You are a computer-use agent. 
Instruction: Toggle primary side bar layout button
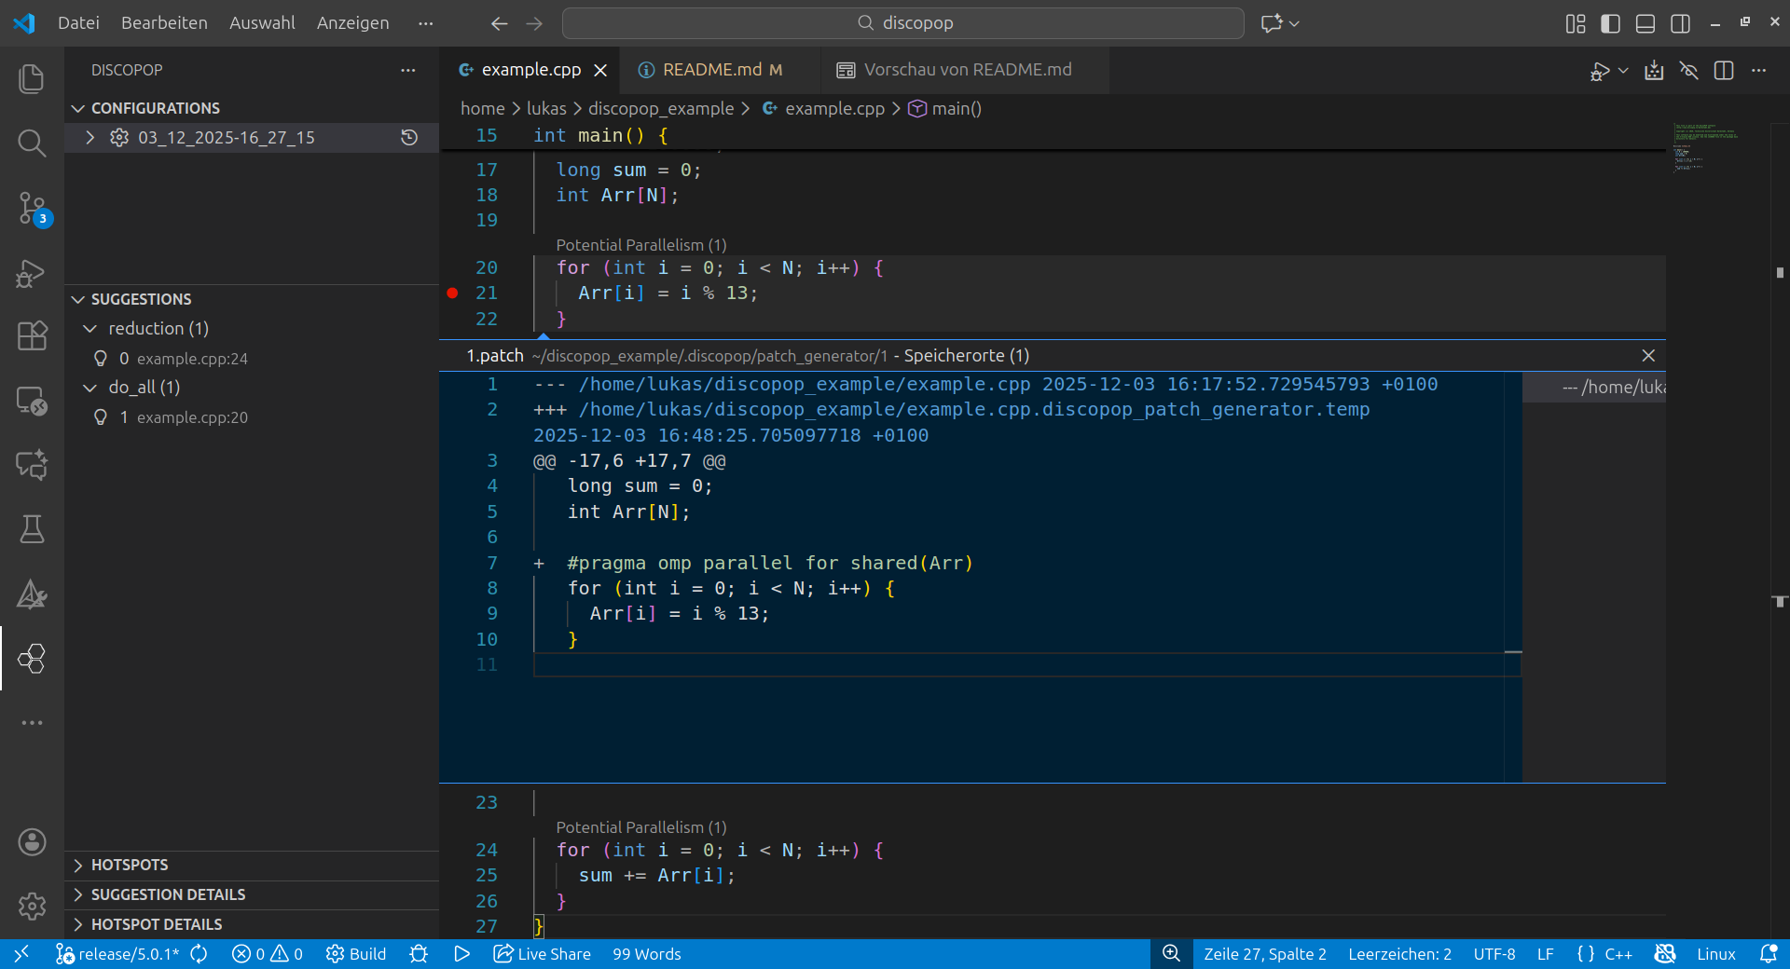tap(1610, 23)
